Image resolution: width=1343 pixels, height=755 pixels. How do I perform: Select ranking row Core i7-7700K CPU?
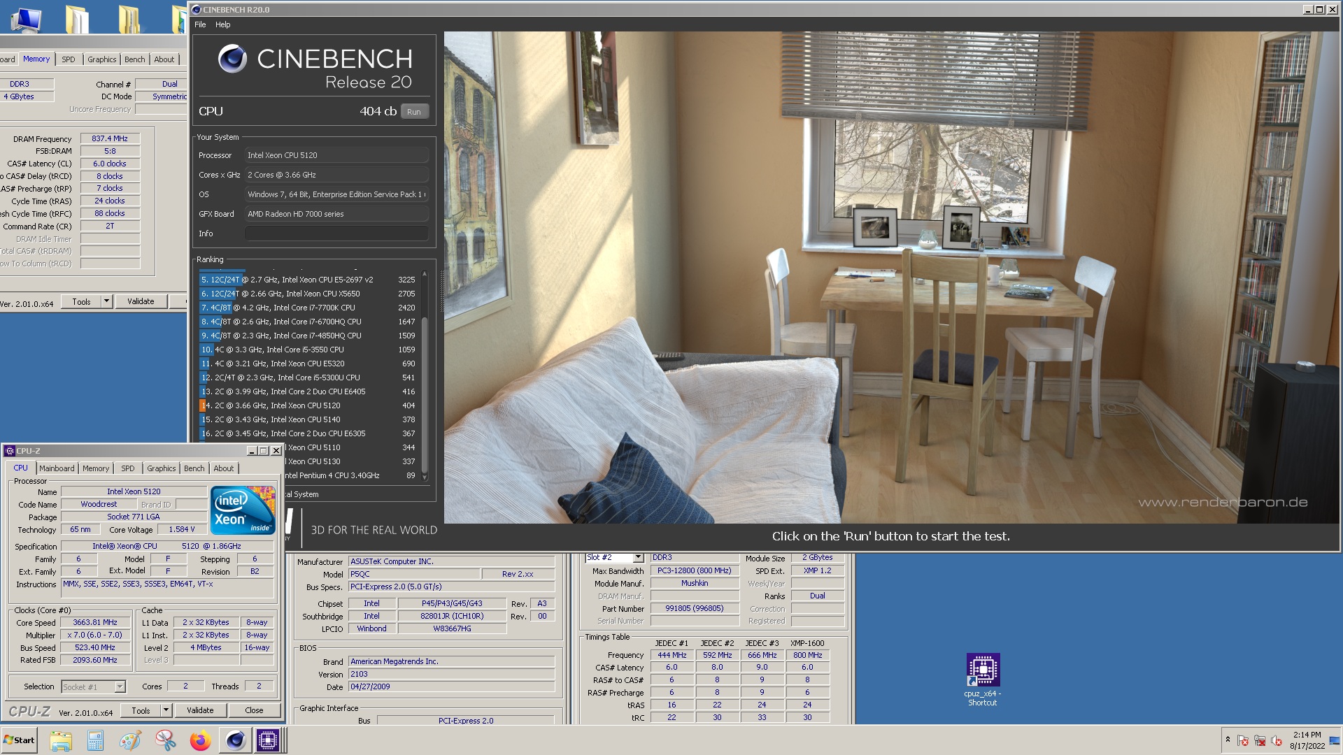click(308, 308)
